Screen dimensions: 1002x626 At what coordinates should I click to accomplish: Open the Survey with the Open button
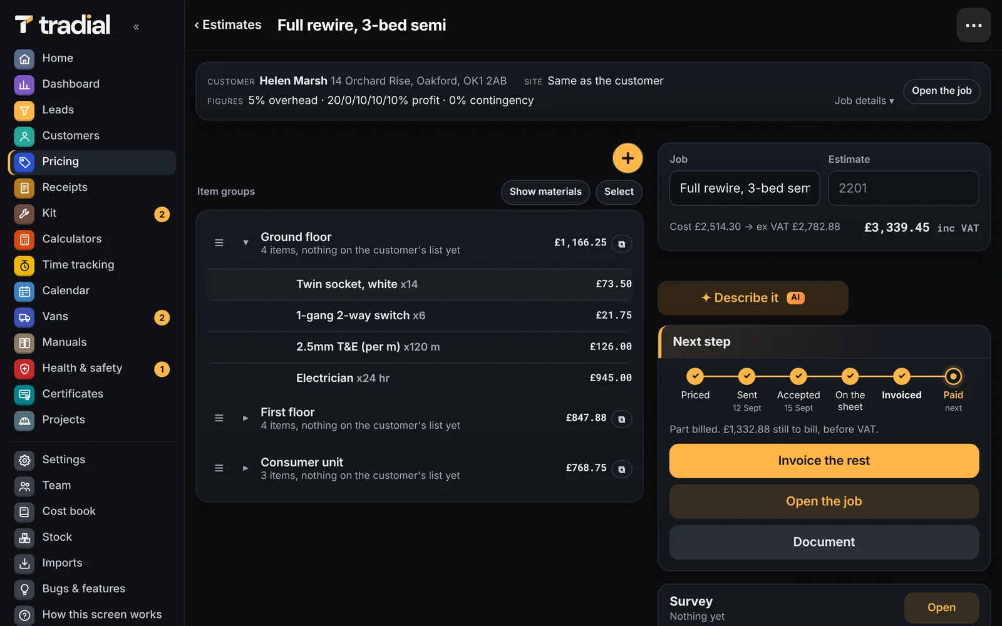pos(941,608)
